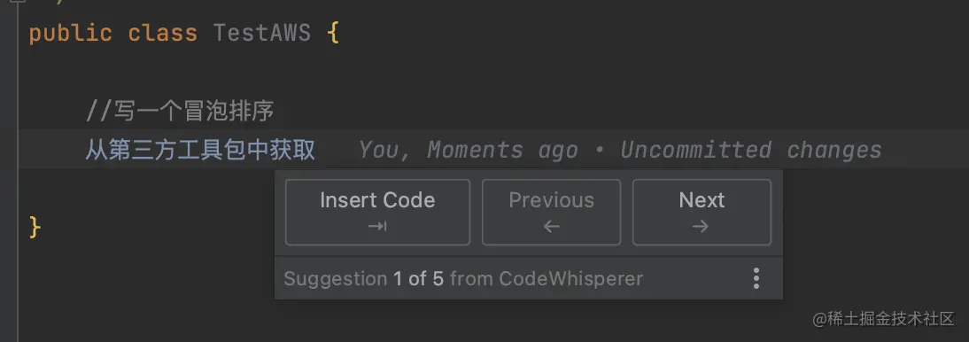
Task: Place cursor on the TestAWS class name
Action: 261,33
